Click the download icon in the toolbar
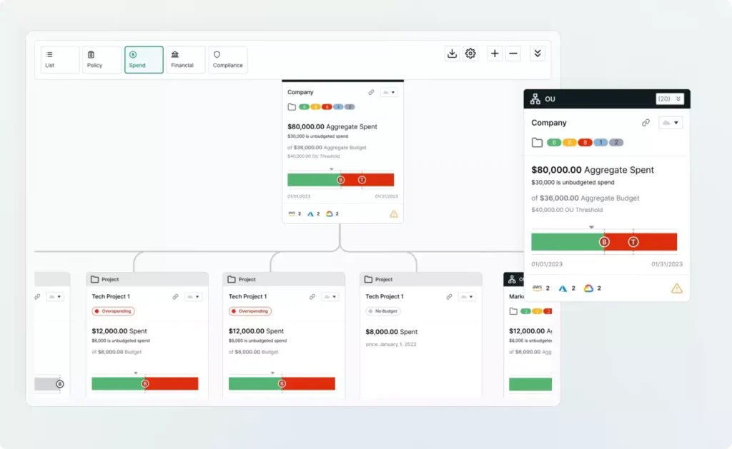 click(x=452, y=53)
